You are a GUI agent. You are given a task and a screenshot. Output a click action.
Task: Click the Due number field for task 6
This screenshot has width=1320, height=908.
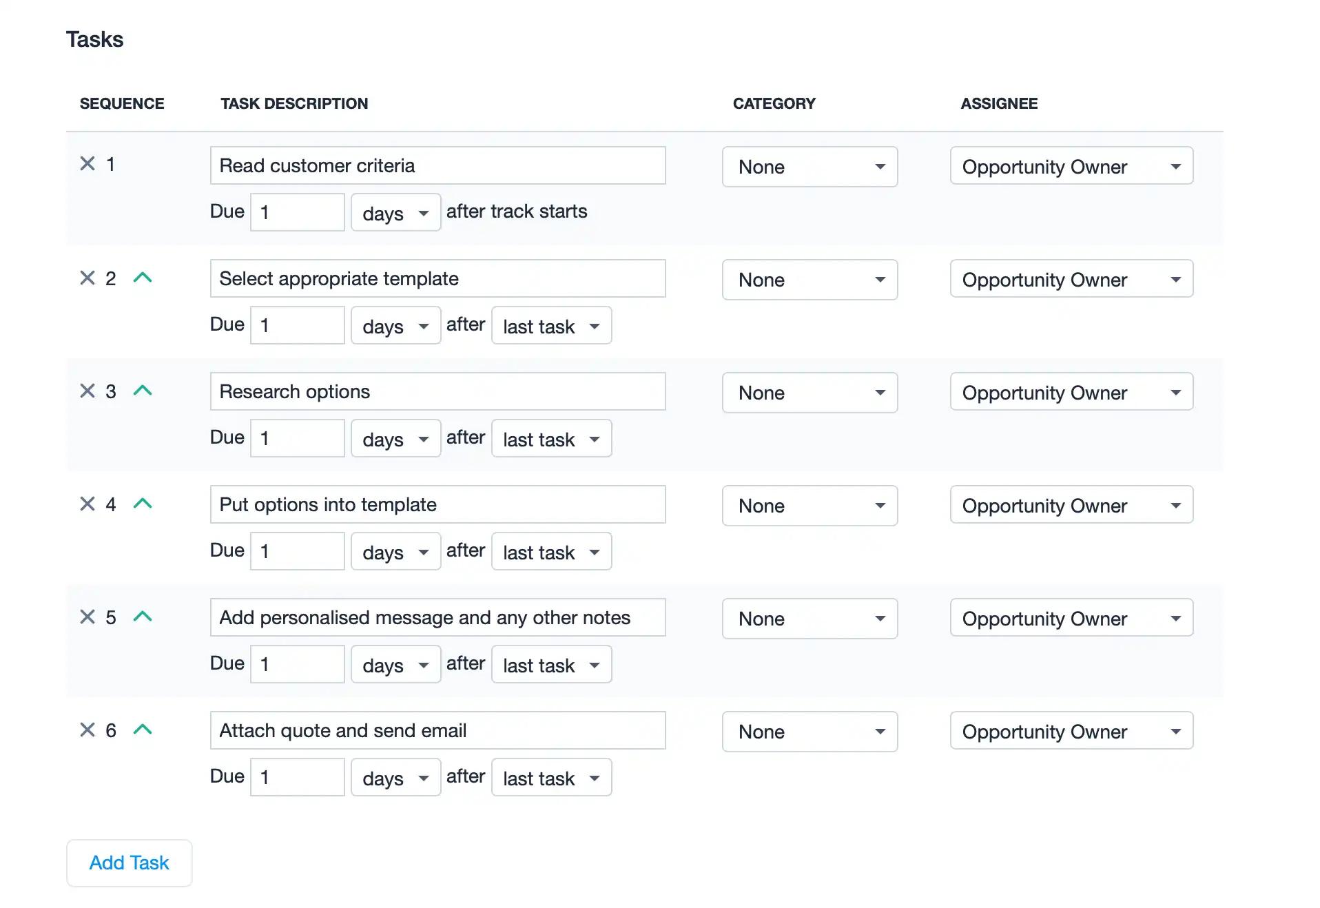point(297,778)
